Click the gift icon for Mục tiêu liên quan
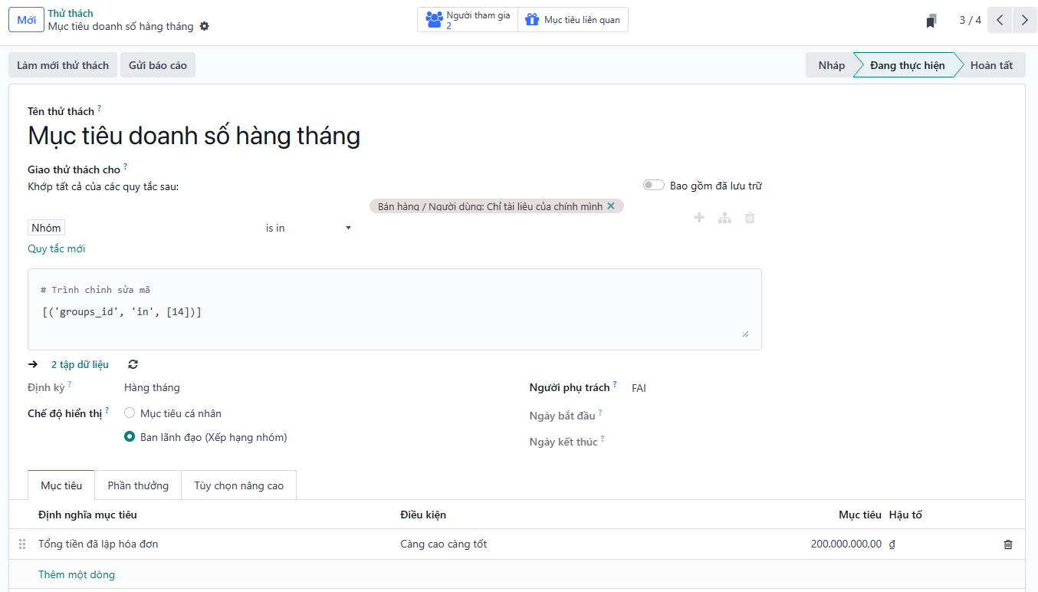This screenshot has height=592, width=1038. (x=532, y=20)
